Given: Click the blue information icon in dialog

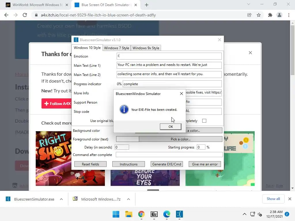Looking at the screenshot, I should 124,109.
